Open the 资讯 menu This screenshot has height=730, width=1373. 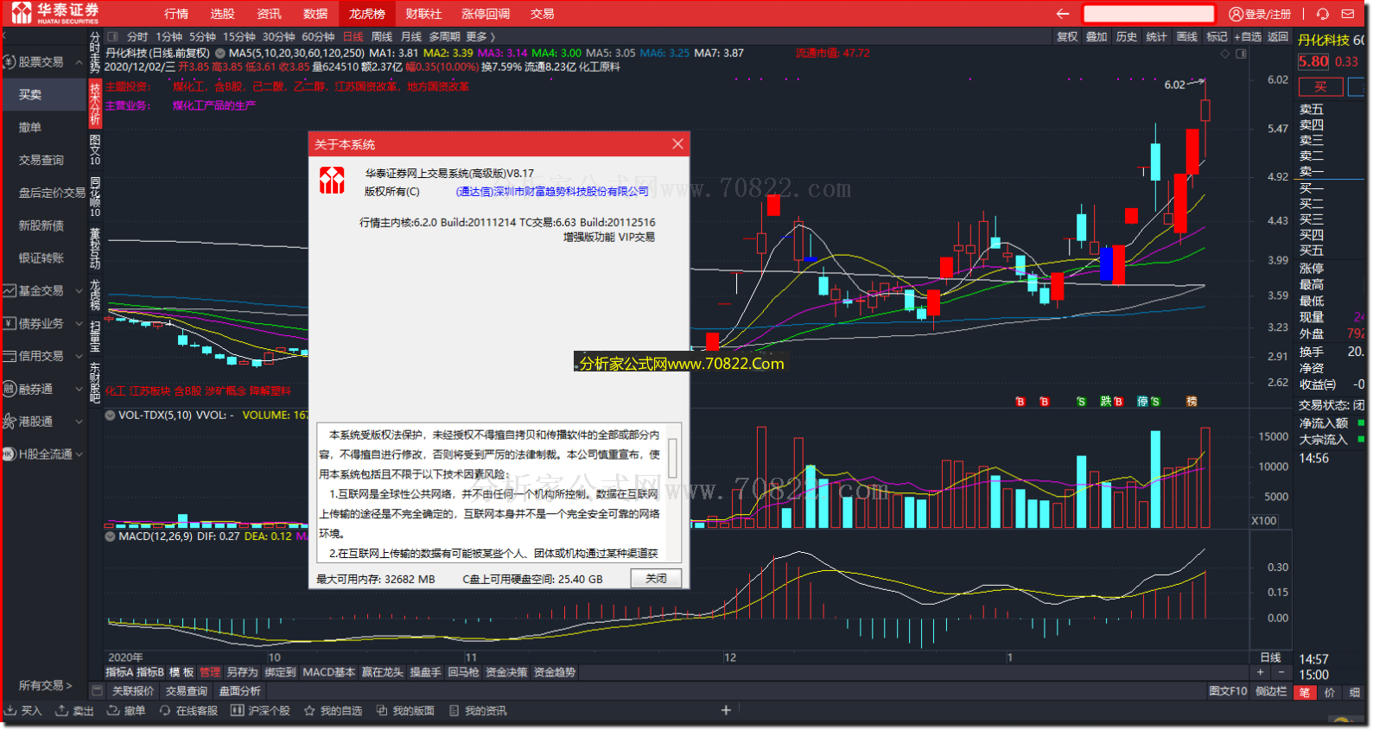tap(269, 14)
